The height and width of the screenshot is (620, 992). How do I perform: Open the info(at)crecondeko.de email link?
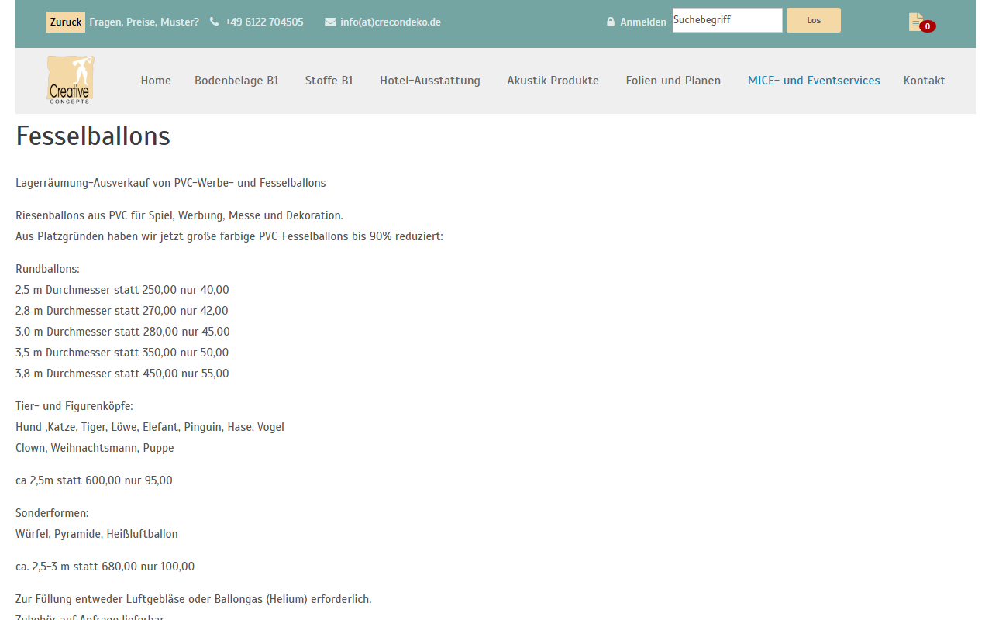pyautogui.click(x=391, y=22)
